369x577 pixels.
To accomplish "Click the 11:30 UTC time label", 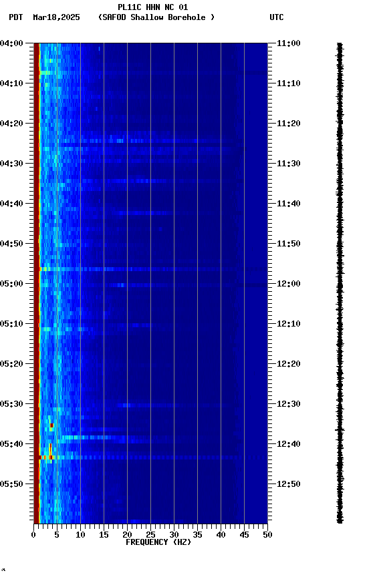I will pos(289,164).
